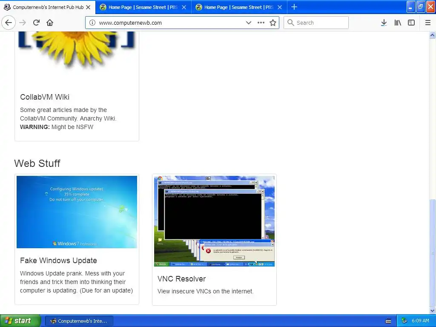Switch to the second Sesame Street tab
The width and height of the screenshot is (436, 327).
pos(239,7)
